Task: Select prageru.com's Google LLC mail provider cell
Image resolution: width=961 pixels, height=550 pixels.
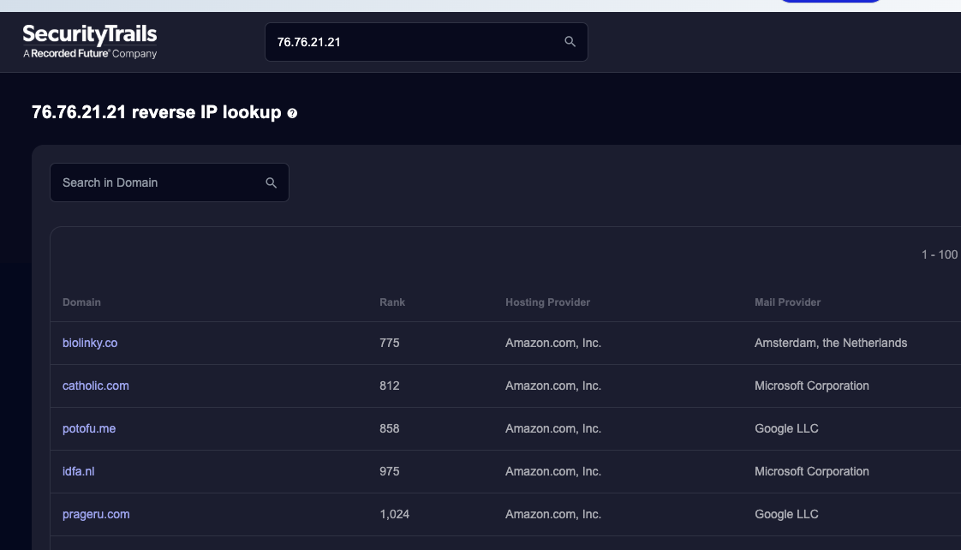Action: pyautogui.click(x=786, y=514)
